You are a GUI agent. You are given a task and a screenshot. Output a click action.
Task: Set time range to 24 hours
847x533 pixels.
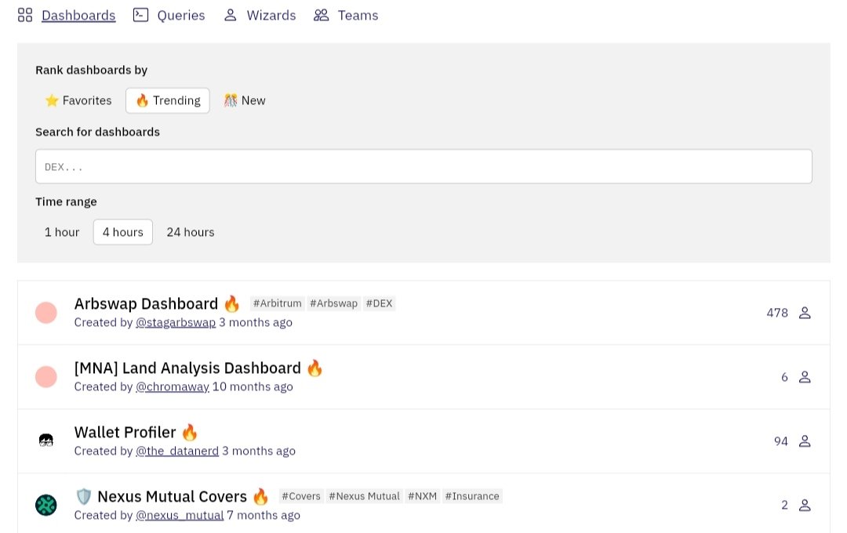[x=190, y=232]
